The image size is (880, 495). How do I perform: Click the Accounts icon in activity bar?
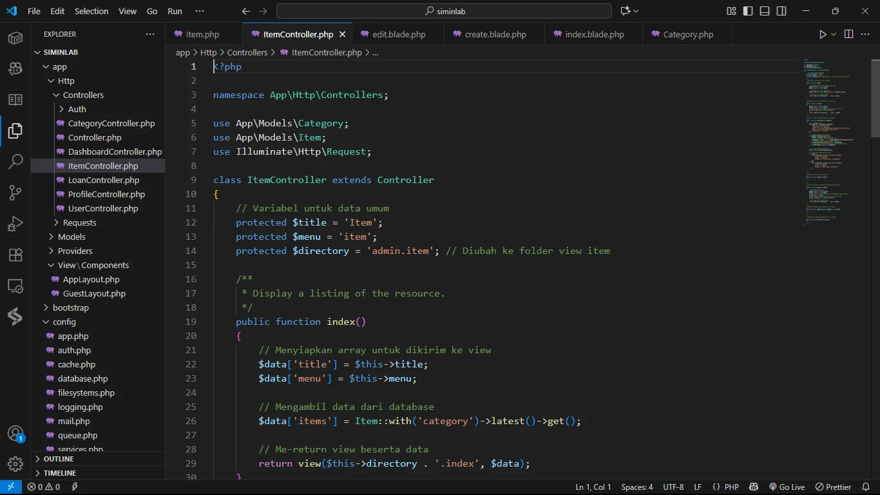[15, 433]
